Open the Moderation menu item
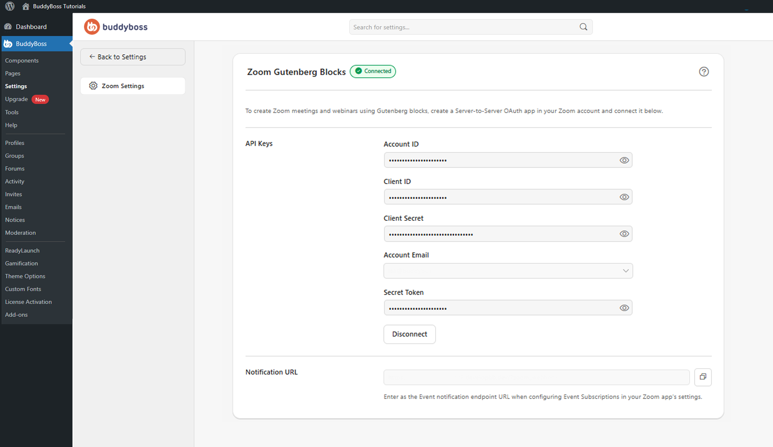The width and height of the screenshot is (773, 447). (20, 233)
